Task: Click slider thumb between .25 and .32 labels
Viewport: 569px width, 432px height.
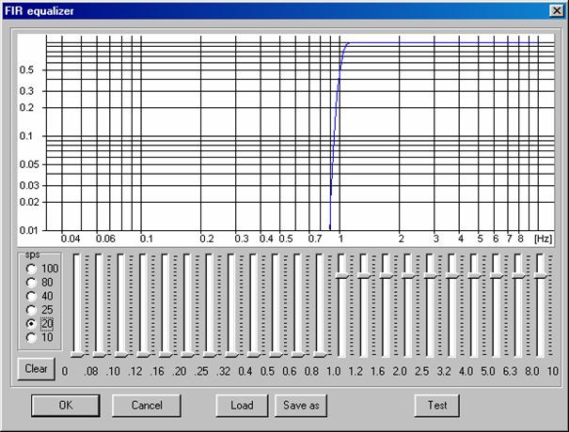Action: click(x=210, y=354)
